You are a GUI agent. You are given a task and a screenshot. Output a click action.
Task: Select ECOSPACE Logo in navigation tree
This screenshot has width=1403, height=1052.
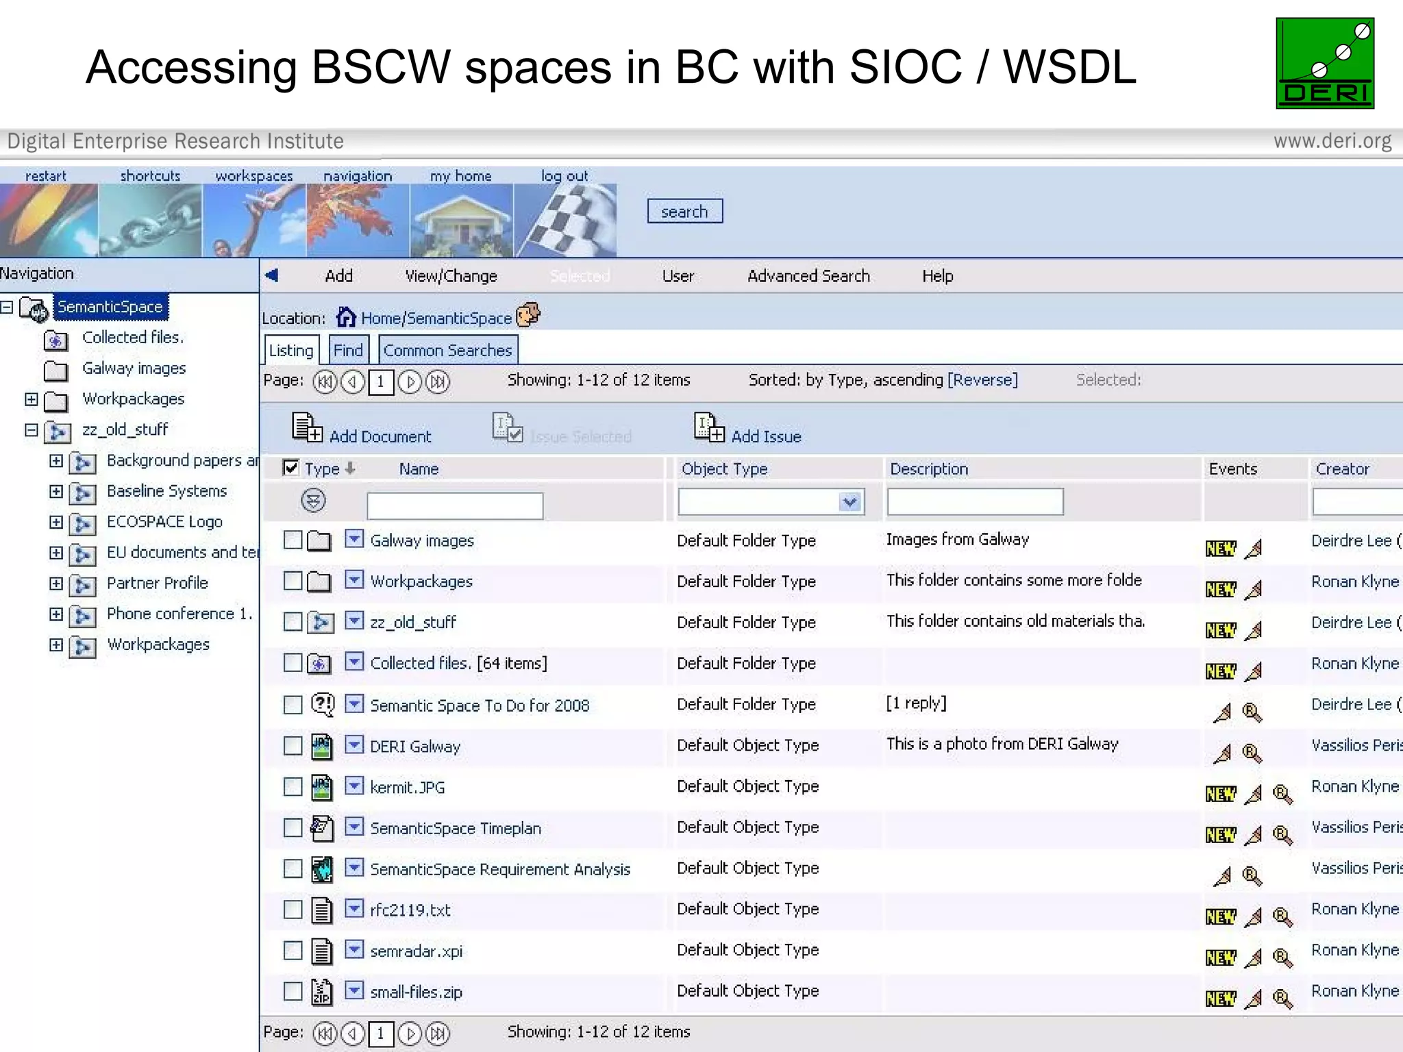point(164,522)
